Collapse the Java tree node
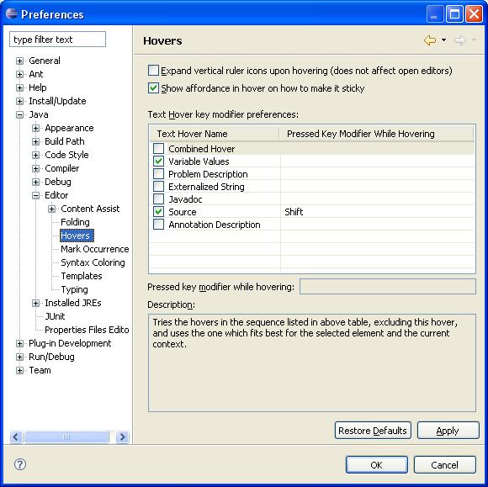Viewport: 488px width, 487px height. [x=19, y=114]
